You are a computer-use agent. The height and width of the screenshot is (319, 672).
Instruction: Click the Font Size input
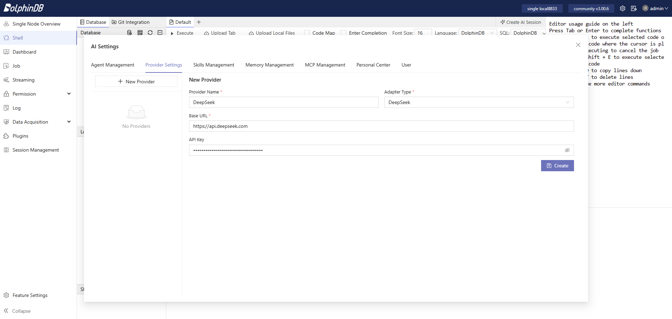pyautogui.click(x=423, y=33)
